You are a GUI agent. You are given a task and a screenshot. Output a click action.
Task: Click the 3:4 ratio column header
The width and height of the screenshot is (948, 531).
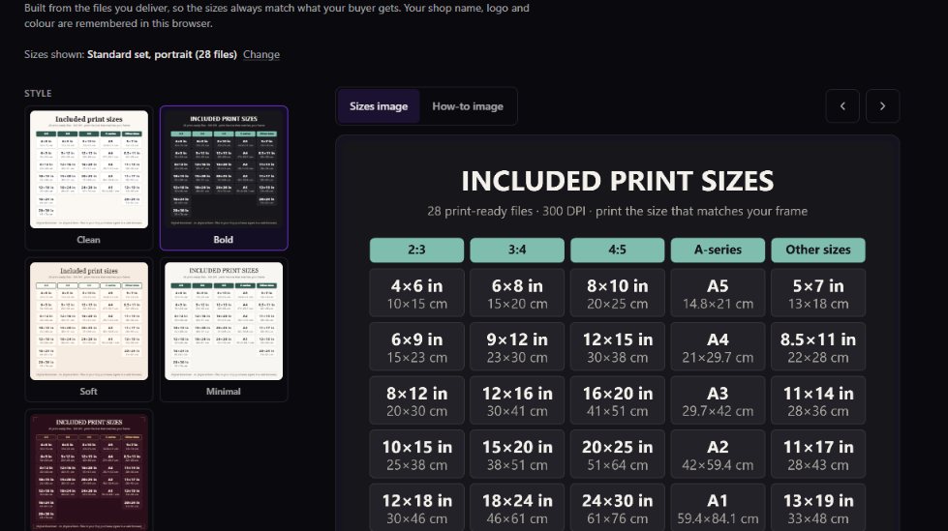tap(517, 251)
